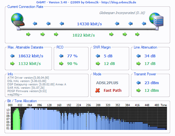
Task: Click the wag200g:~ prompt line in Info
Action: 15,95
